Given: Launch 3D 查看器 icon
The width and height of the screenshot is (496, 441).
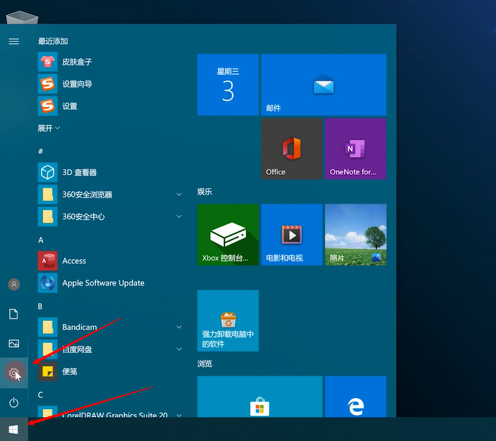Looking at the screenshot, I should 47,172.
